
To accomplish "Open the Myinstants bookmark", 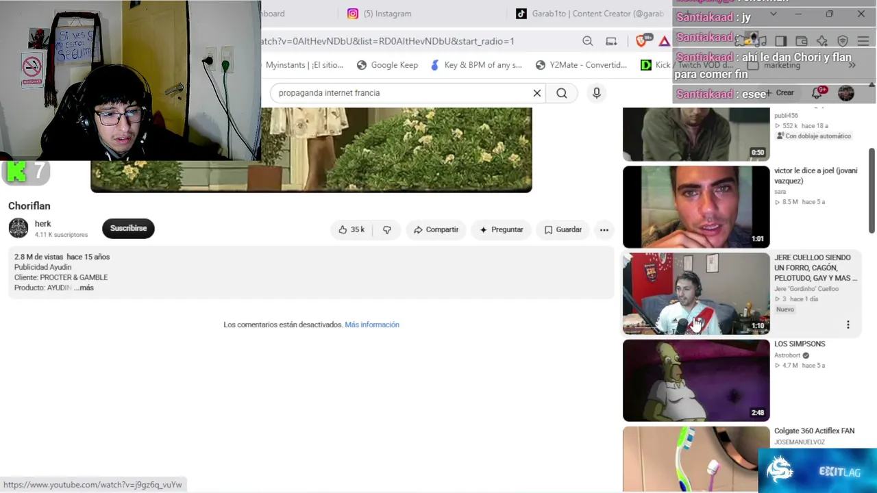I will point(304,65).
